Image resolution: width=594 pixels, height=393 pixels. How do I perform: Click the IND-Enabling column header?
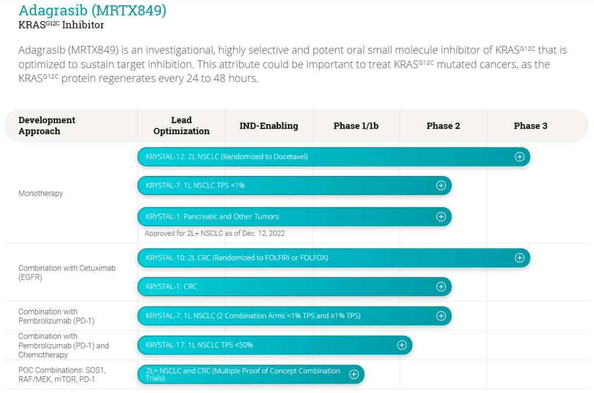point(269,125)
